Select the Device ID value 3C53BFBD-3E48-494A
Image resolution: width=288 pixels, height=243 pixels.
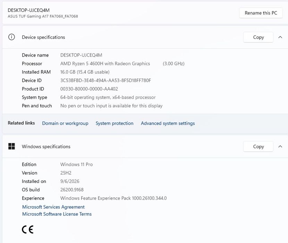[x=105, y=81]
